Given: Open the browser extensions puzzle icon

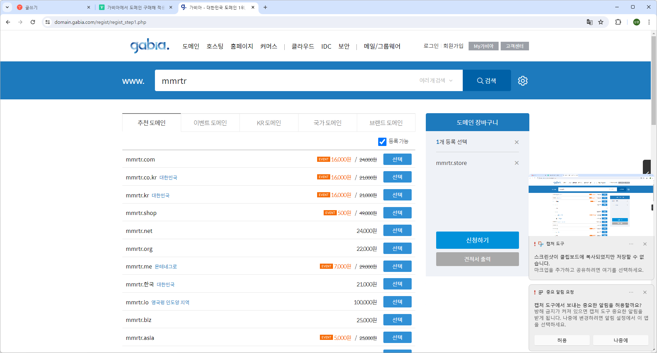Looking at the screenshot, I should [618, 22].
